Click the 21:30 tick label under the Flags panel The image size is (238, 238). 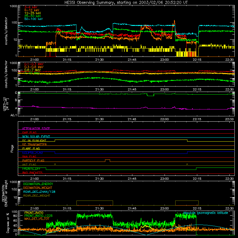(x=100, y=179)
